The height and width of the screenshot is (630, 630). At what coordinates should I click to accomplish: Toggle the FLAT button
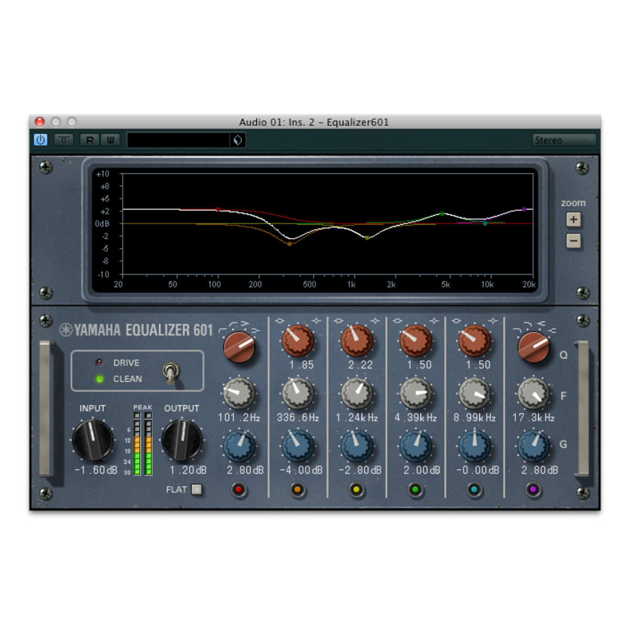pos(196,489)
